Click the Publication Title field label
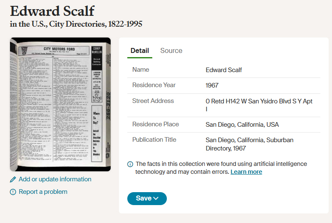Screen dimensions: 332x223 (x=154, y=140)
